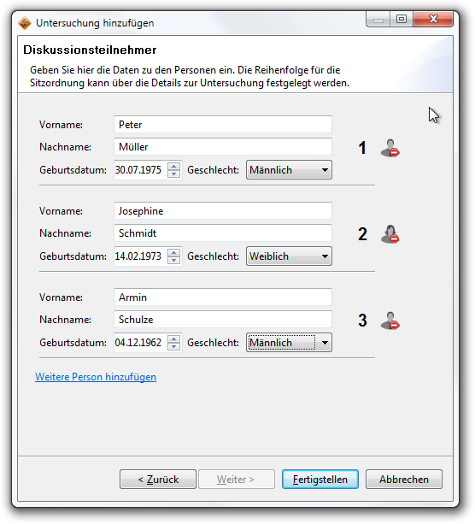Maximize the Untersuchung hinzufügen window
Viewport: 475px width, 524px height.
click(402, 19)
